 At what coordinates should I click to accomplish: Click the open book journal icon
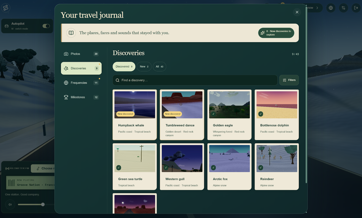click(x=71, y=33)
